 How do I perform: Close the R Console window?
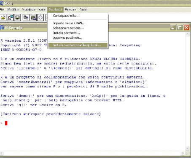click(186, 27)
